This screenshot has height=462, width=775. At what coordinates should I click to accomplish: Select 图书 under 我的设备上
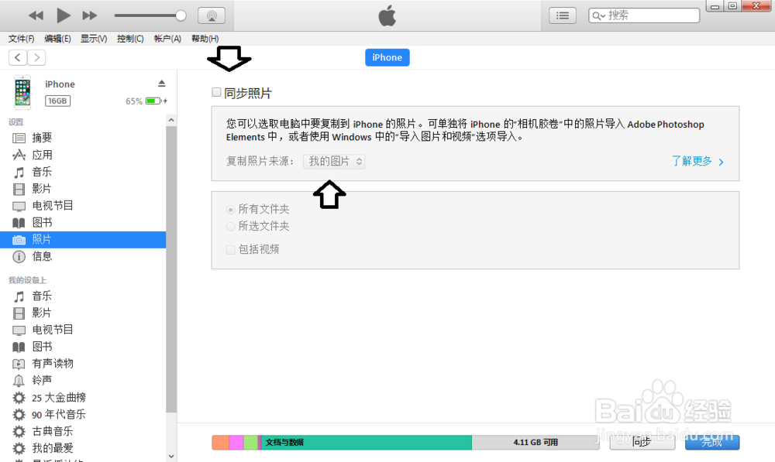coord(83,347)
